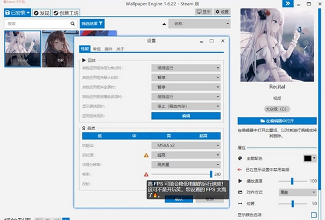Open the 名称 sort-by dropdown
325x220 pixels.
click(199, 24)
